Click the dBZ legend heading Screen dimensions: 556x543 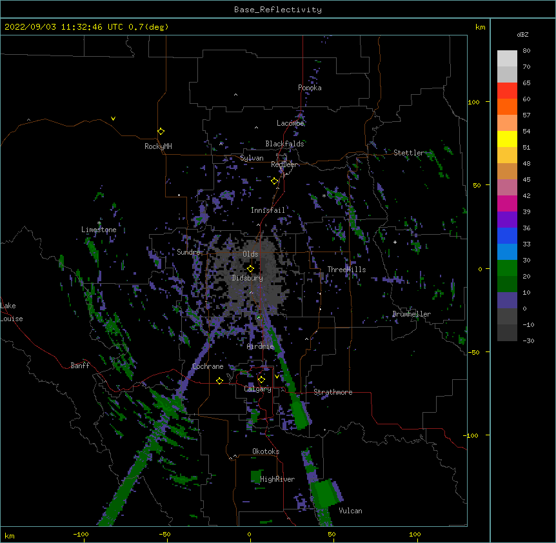[x=522, y=35]
